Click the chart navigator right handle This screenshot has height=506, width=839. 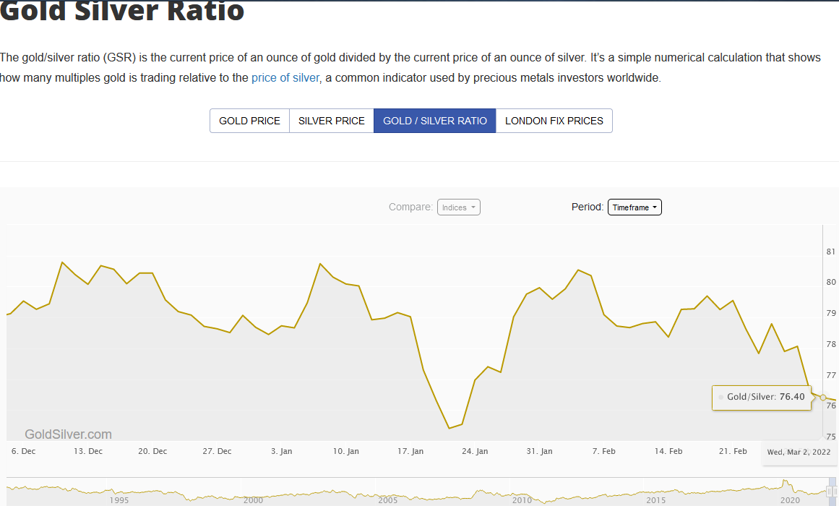point(834,491)
